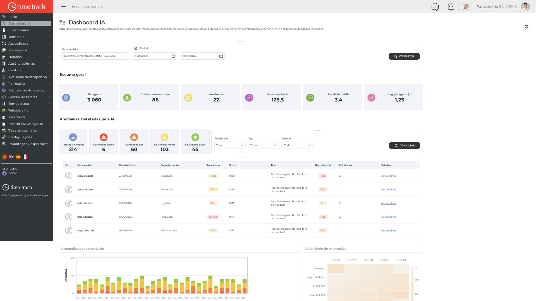This screenshot has width=536, height=301.
Task: Click the refresh dashboard icon
Action: pos(527,27)
